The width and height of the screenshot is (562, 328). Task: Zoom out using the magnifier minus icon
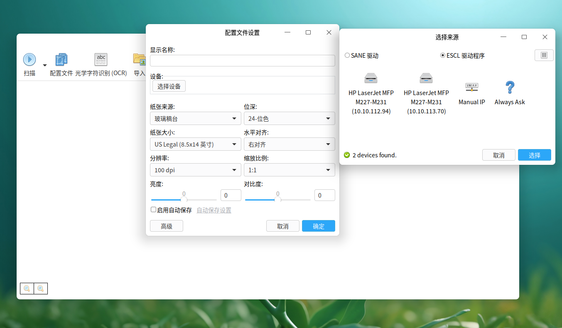tap(27, 288)
